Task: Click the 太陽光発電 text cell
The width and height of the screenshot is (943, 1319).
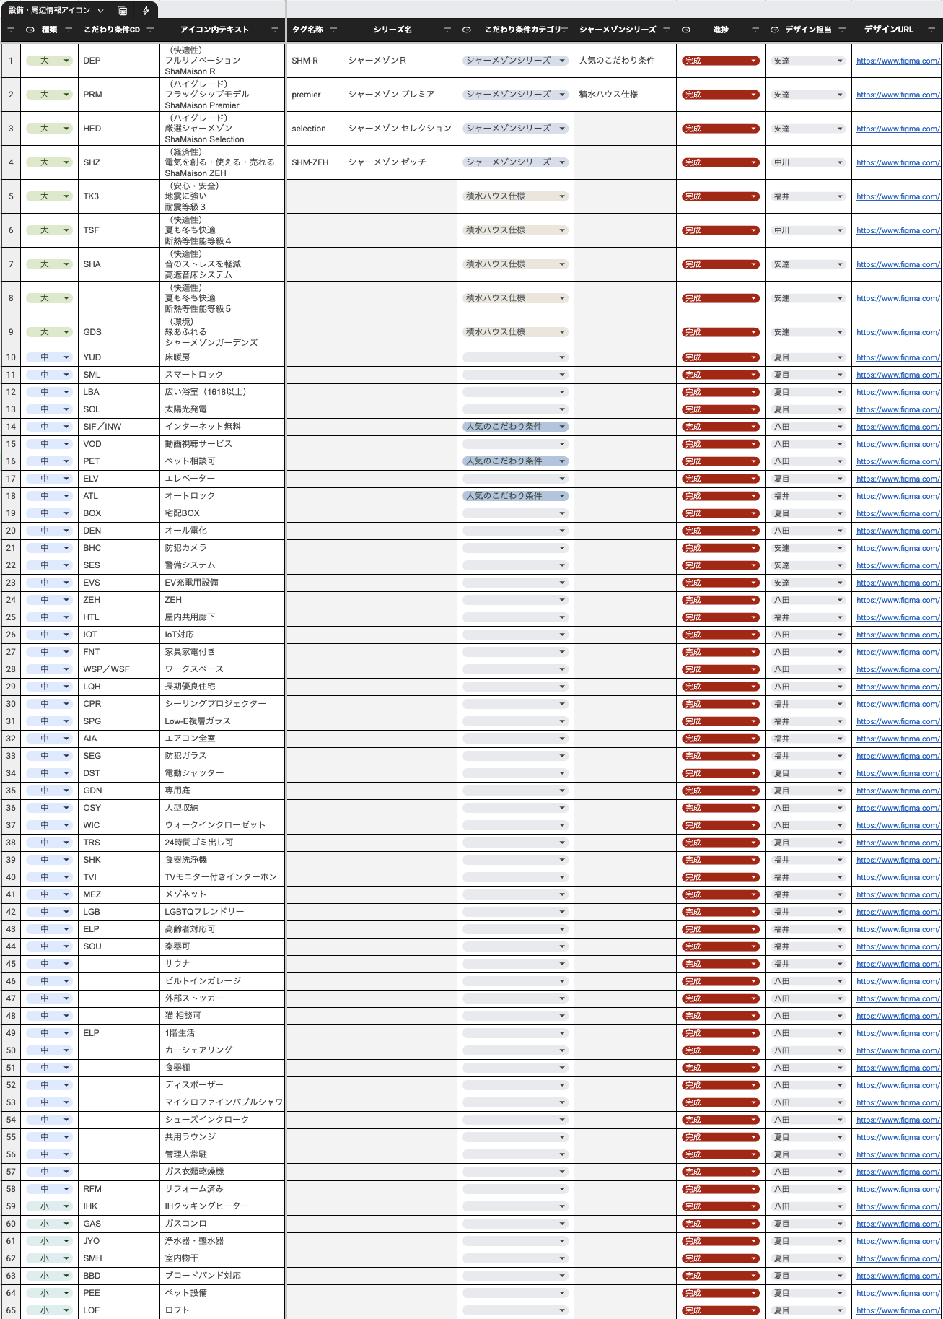Action: point(222,409)
